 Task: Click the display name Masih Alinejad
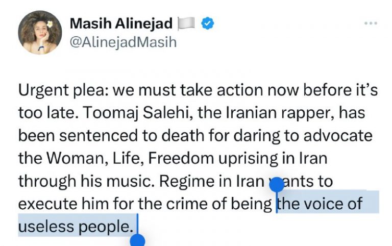click(121, 23)
